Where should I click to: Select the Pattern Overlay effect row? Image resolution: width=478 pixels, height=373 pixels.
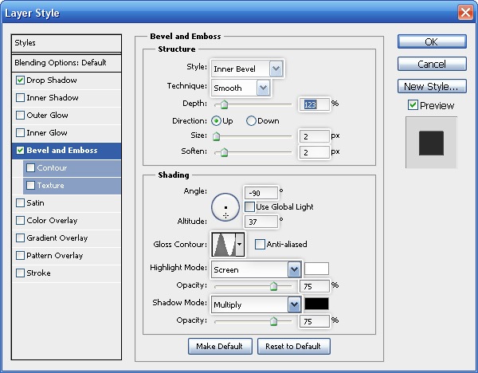pyautogui.click(x=66, y=256)
